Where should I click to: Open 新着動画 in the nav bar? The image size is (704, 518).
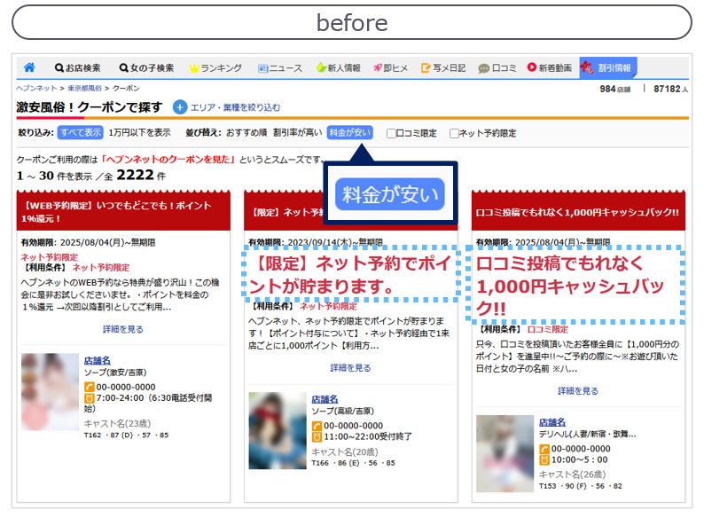click(550, 67)
